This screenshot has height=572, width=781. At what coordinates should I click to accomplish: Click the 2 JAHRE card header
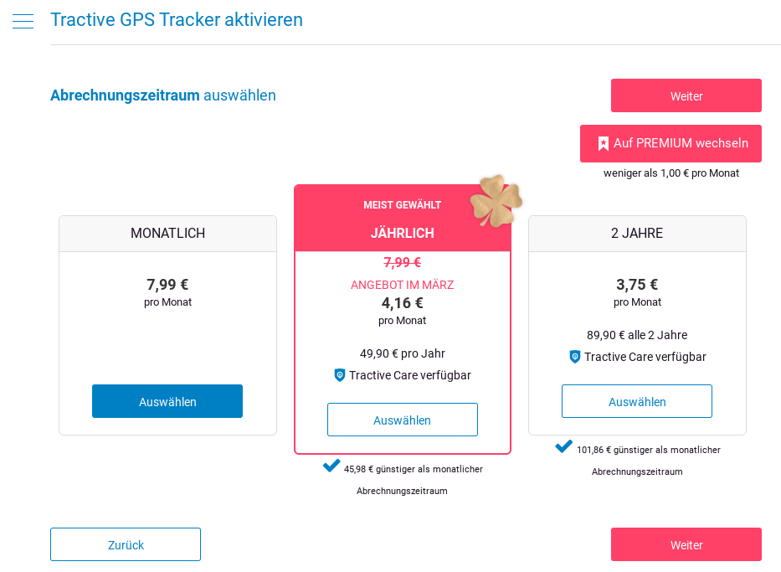pos(637,233)
